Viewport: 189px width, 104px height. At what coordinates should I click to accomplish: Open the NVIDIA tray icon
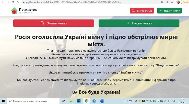coord(143,101)
